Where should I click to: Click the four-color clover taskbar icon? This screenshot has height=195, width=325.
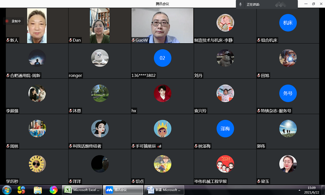coord(21,189)
